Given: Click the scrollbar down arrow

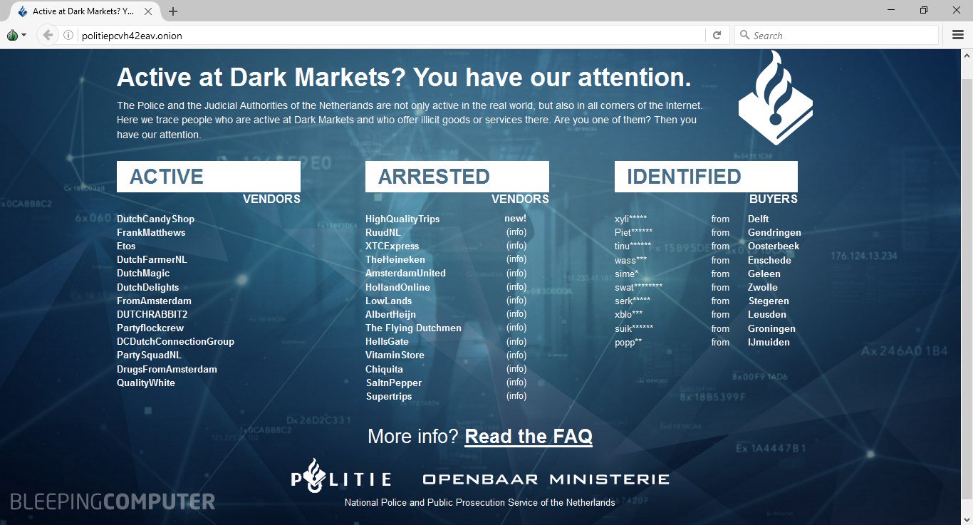Looking at the screenshot, I should coord(967,519).
